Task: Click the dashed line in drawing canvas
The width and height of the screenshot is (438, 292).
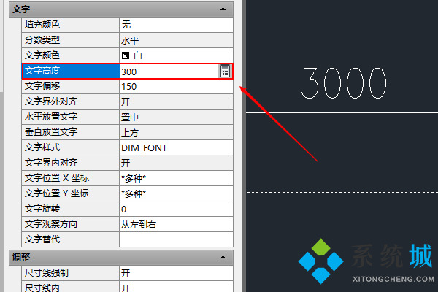Action: (x=342, y=192)
